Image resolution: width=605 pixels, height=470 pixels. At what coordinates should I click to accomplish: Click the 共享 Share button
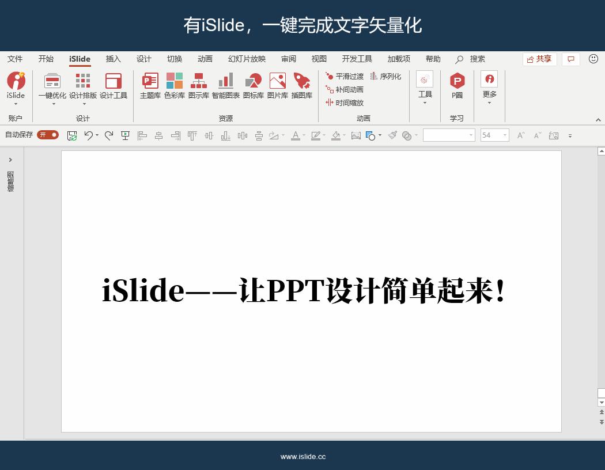point(539,59)
